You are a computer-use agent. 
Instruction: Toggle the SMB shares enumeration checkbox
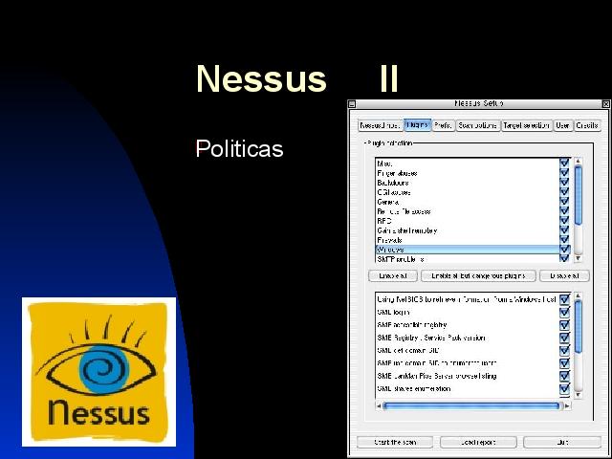tap(564, 389)
